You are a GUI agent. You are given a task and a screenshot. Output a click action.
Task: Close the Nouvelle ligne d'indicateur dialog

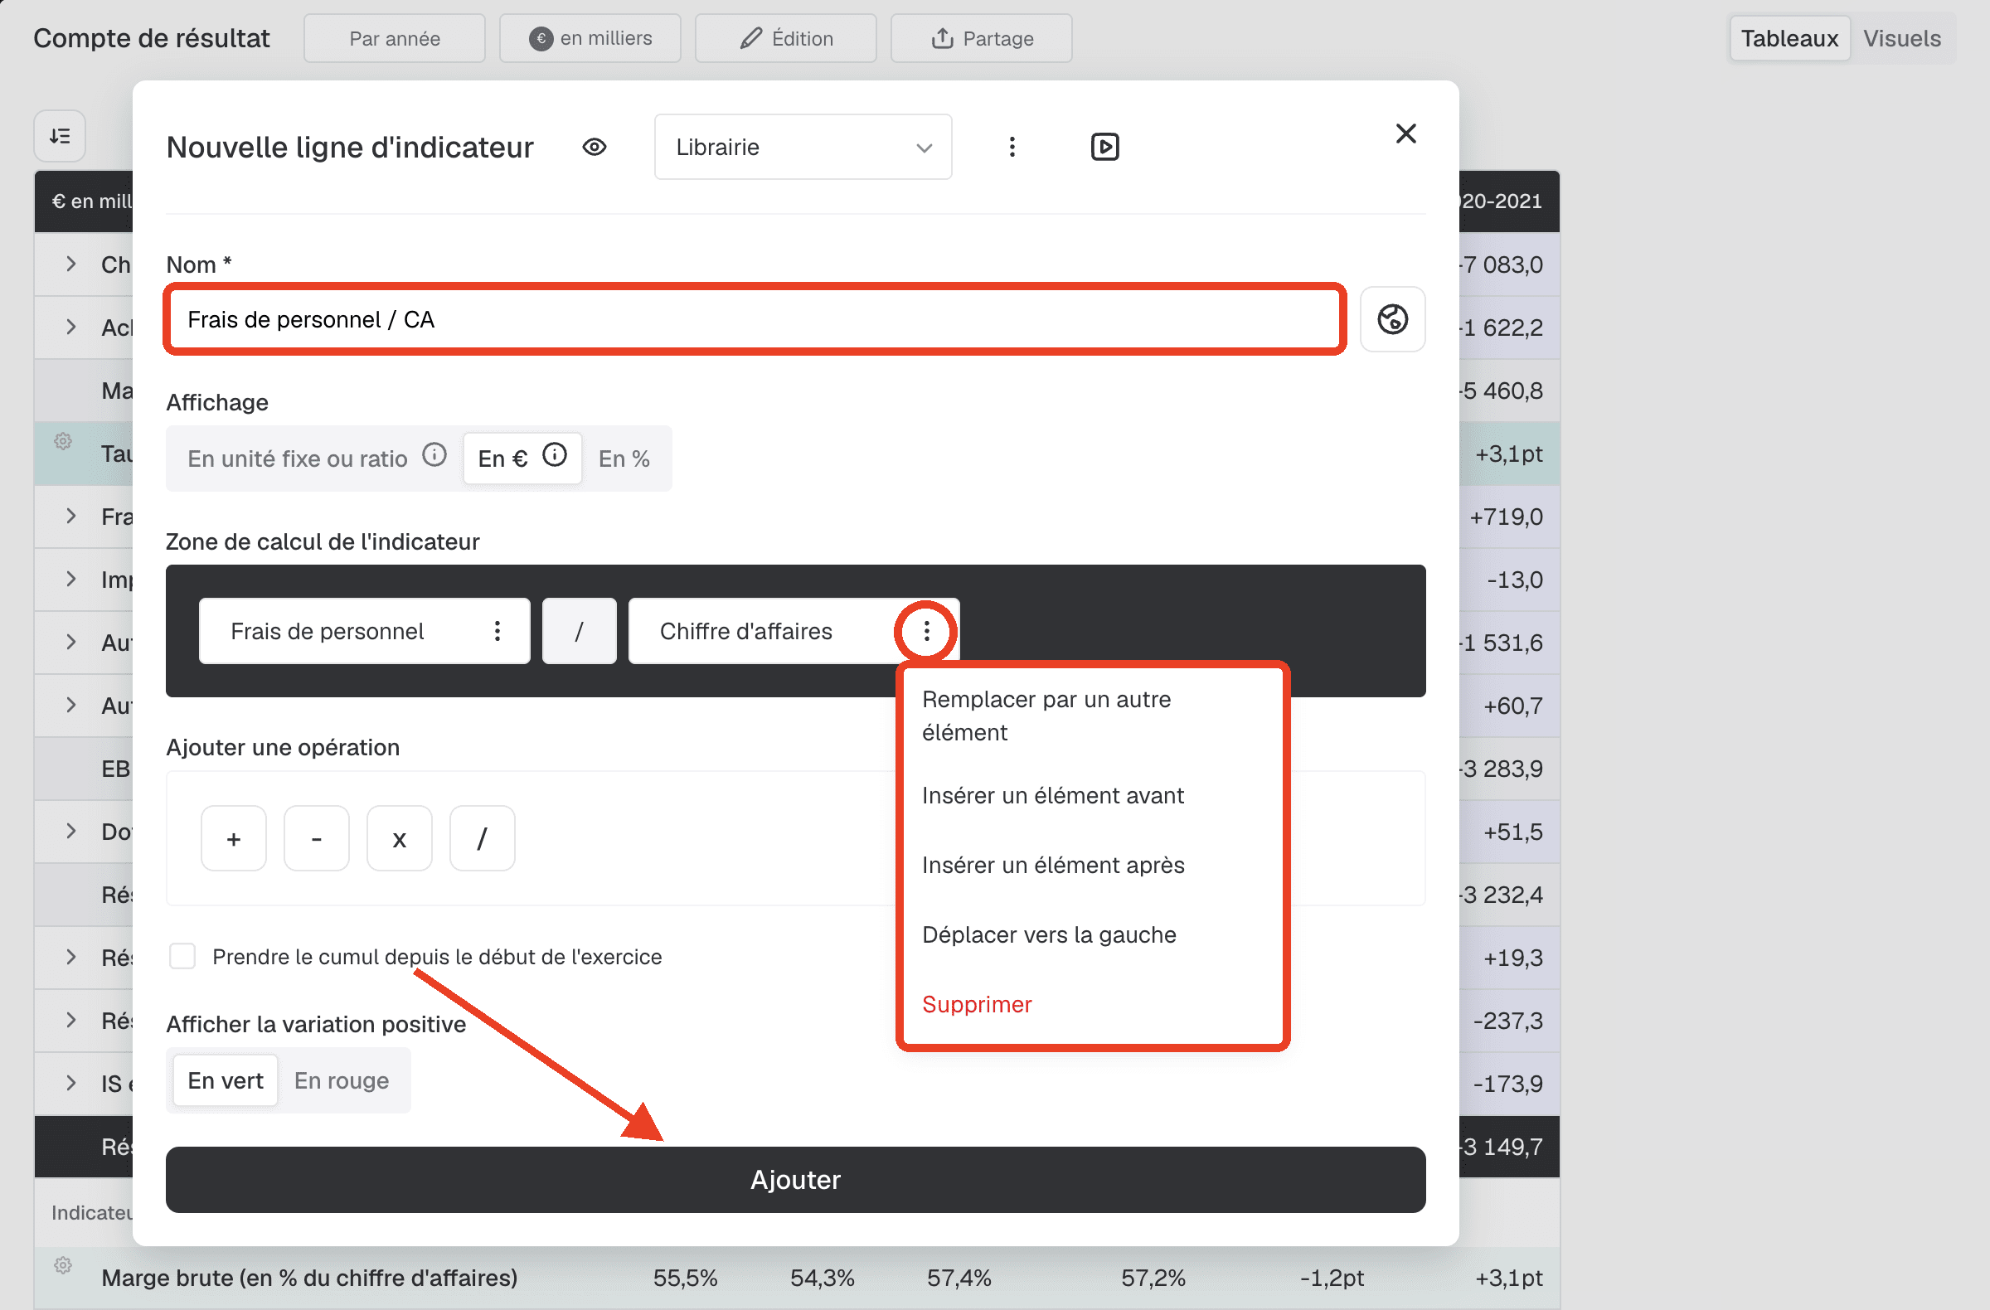(1405, 133)
